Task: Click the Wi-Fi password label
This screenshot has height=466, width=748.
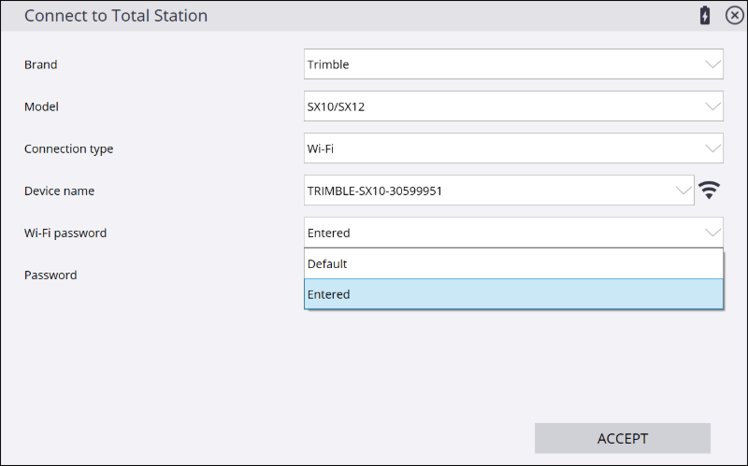Action: [x=65, y=233]
